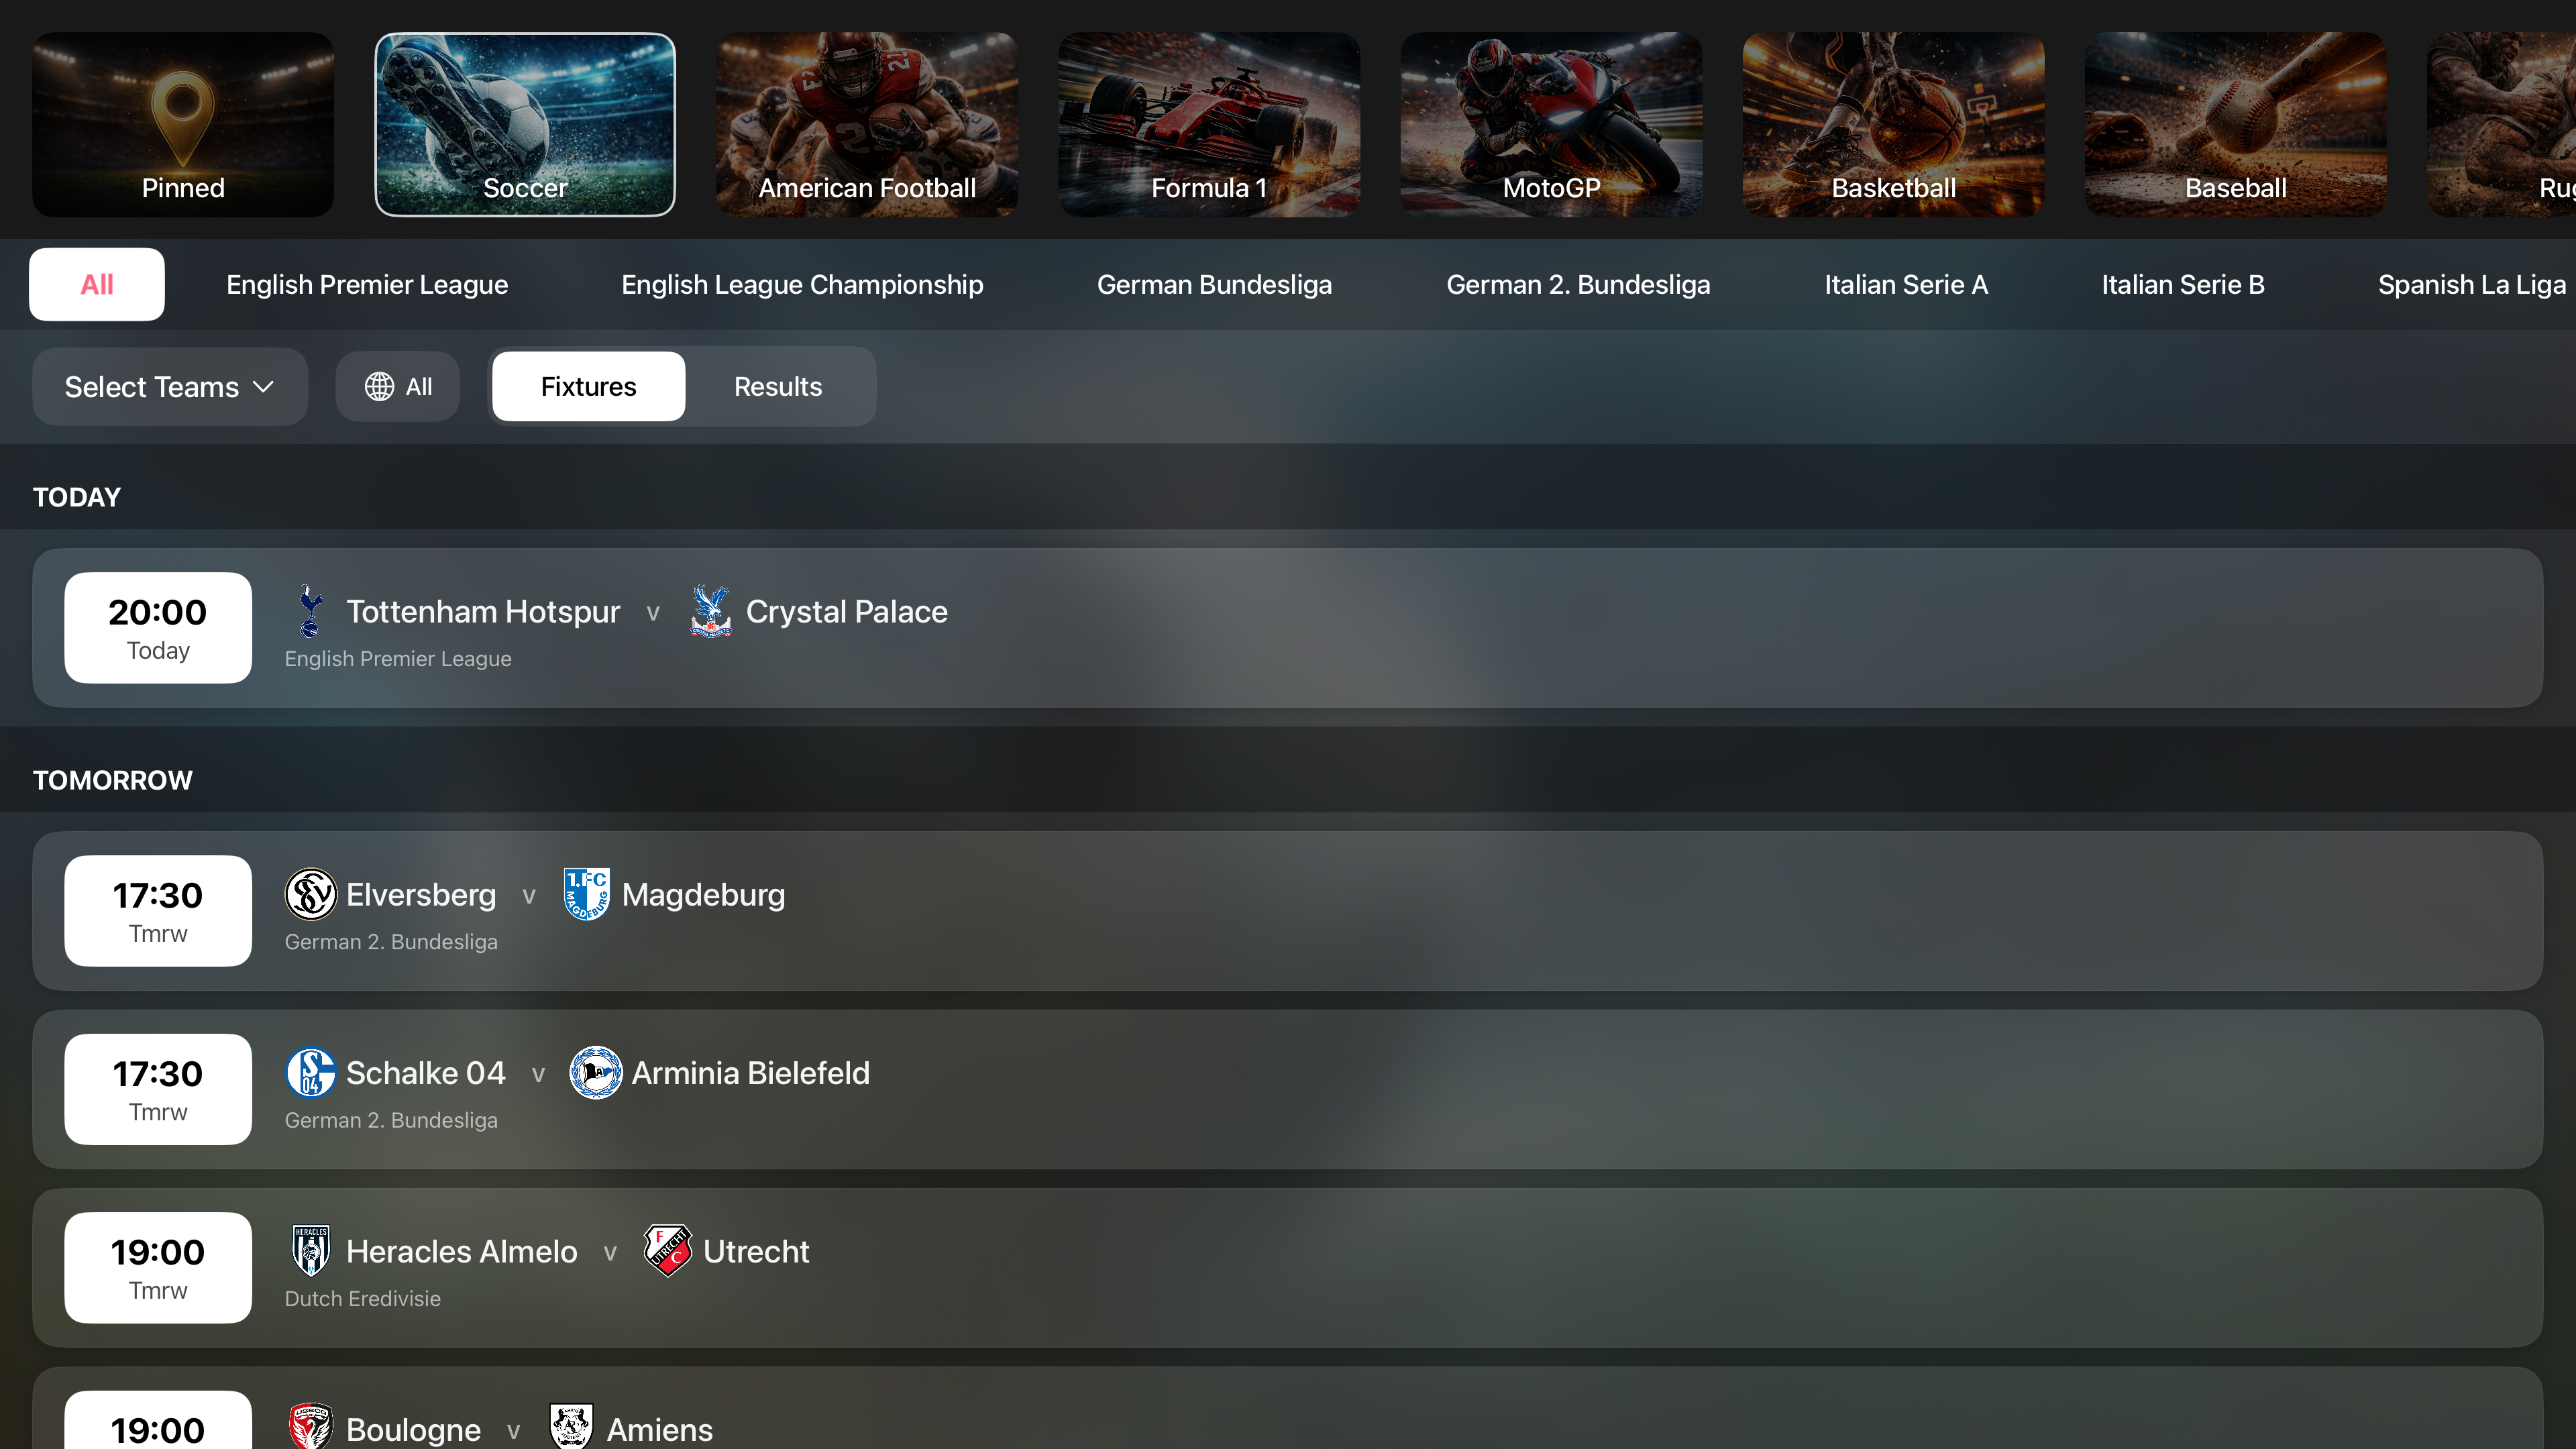
Task: Open the German Bundesliga tab
Action: [1214, 285]
